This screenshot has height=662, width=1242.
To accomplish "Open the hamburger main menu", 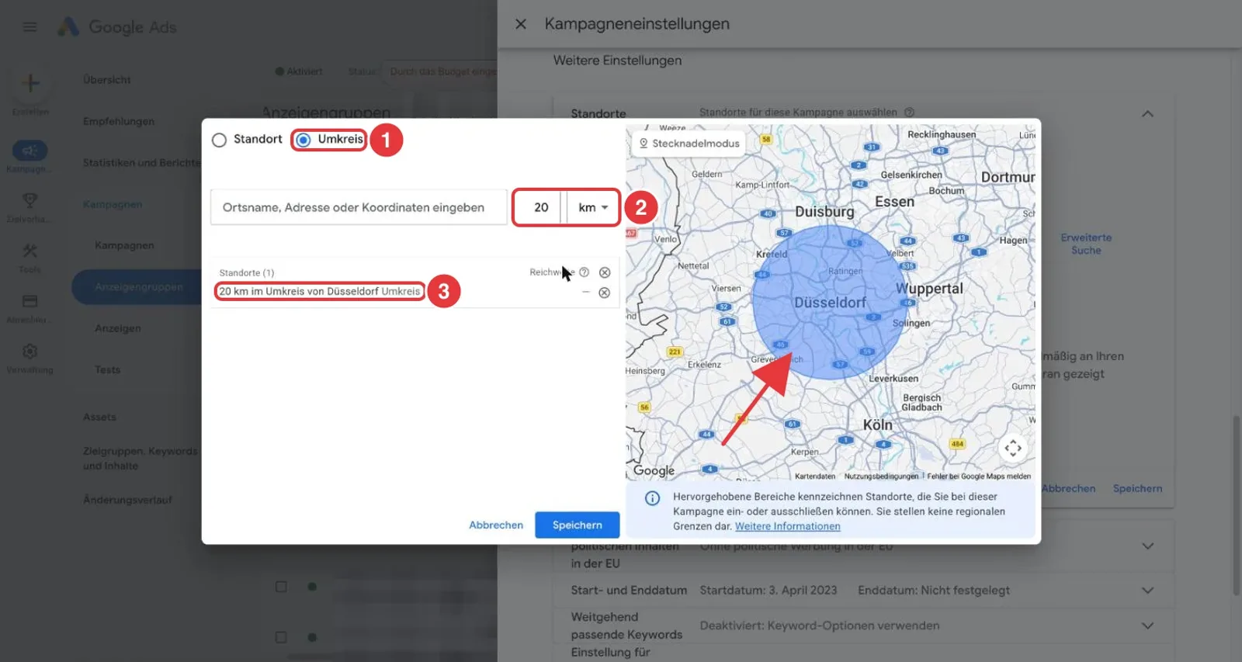I will 29,27.
